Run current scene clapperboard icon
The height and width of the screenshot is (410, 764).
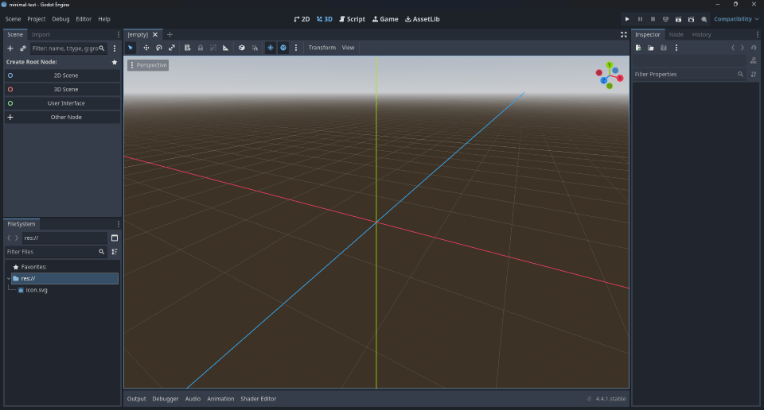tap(678, 19)
